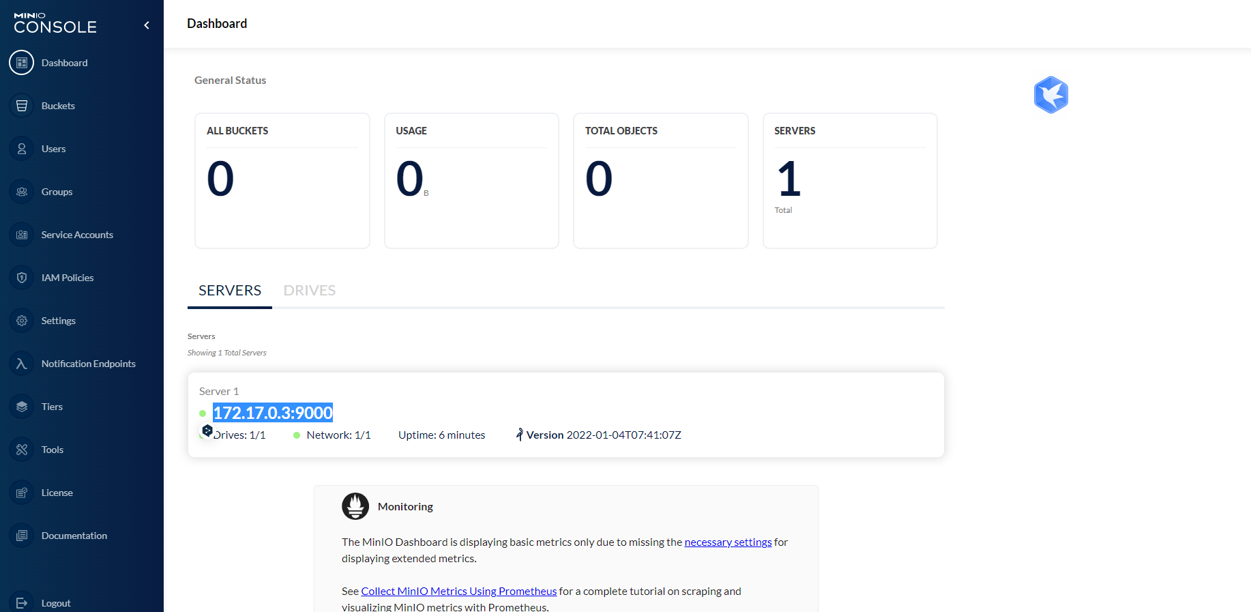This screenshot has height=612, width=1251.
Task: Open Groups menu label
Action: tap(57, 192)
